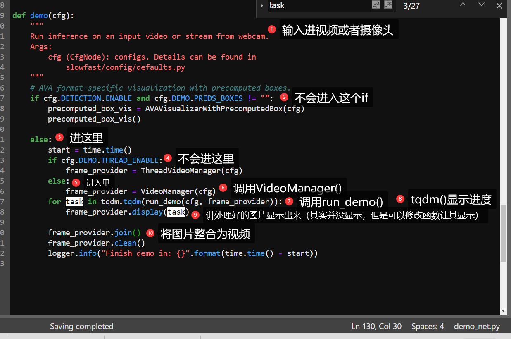Click the next match down arrow
Screen dimensions: 511x339
tap(480, 6)
